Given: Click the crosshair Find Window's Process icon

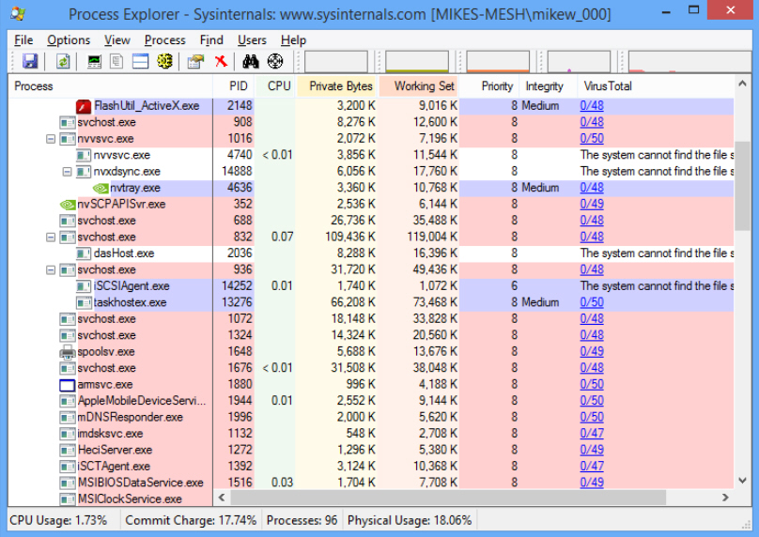Looking at the screenshot, I should pos(275,61).
